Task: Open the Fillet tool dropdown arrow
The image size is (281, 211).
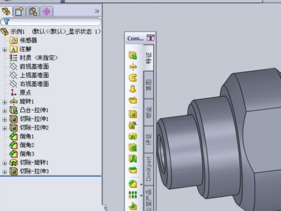Action: [141, 184]
